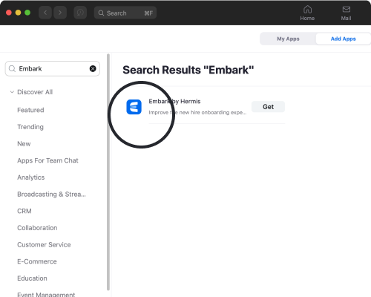This screenshot has height=297, width=371.
Task: Click the sidebar search magnifier icon
Action: tap(12, 68)
